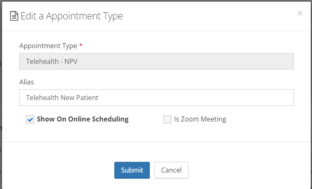
Task: Click the empty Zoom Meeting checkbox square
Action: [x=167, y=119]
